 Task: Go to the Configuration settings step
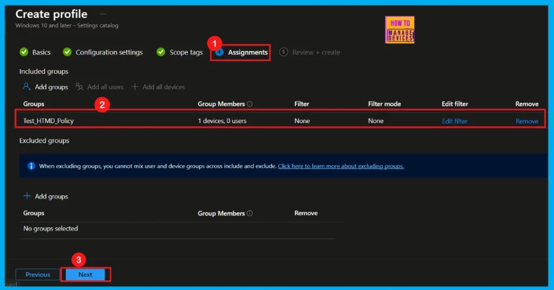109,52
